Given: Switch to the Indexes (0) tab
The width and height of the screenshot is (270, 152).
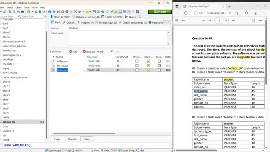Looking at the screenshot, I should (85, 22).
